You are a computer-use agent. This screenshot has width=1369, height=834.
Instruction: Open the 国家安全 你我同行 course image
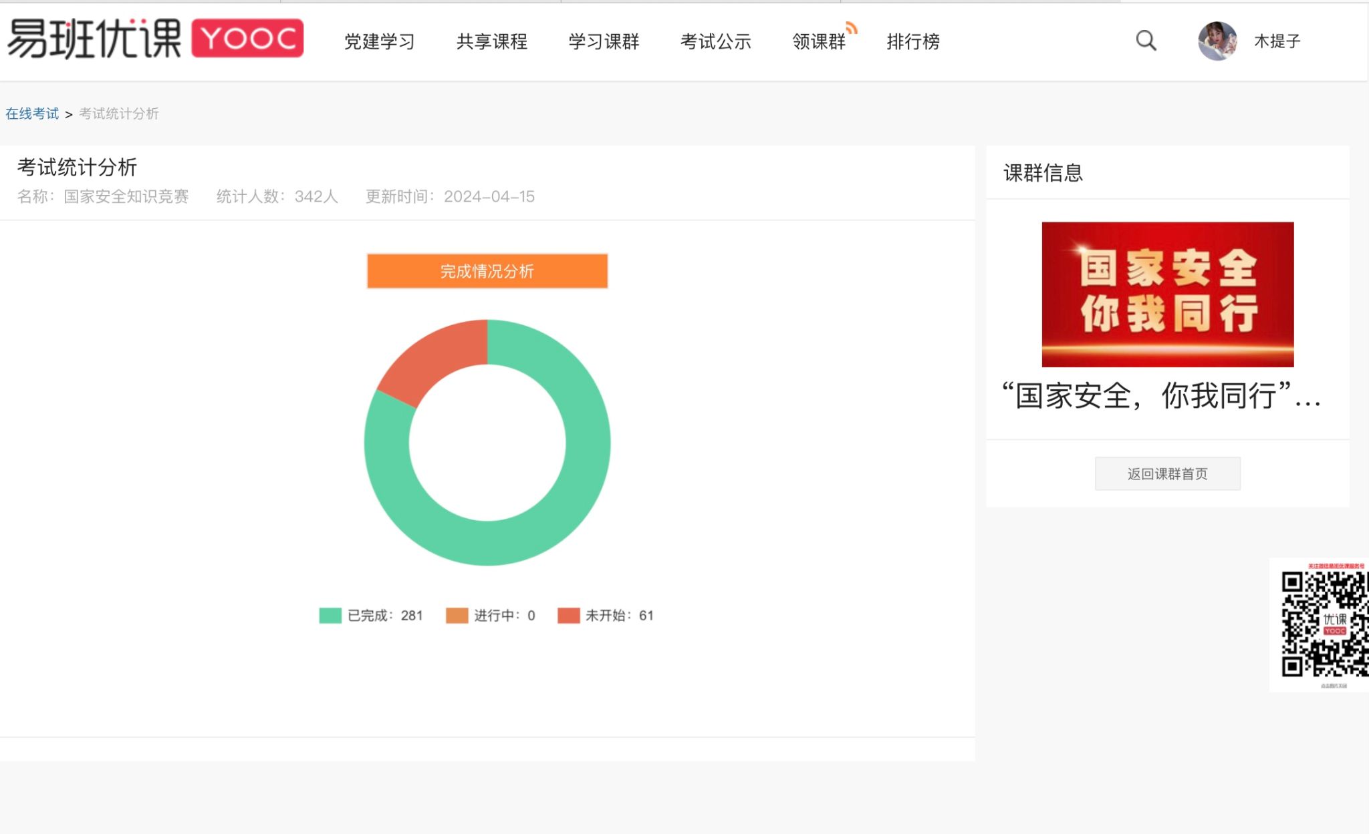1168,294
